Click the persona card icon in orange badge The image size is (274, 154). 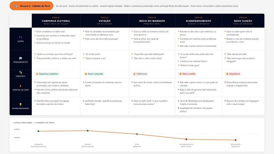(x=16, y=6)
